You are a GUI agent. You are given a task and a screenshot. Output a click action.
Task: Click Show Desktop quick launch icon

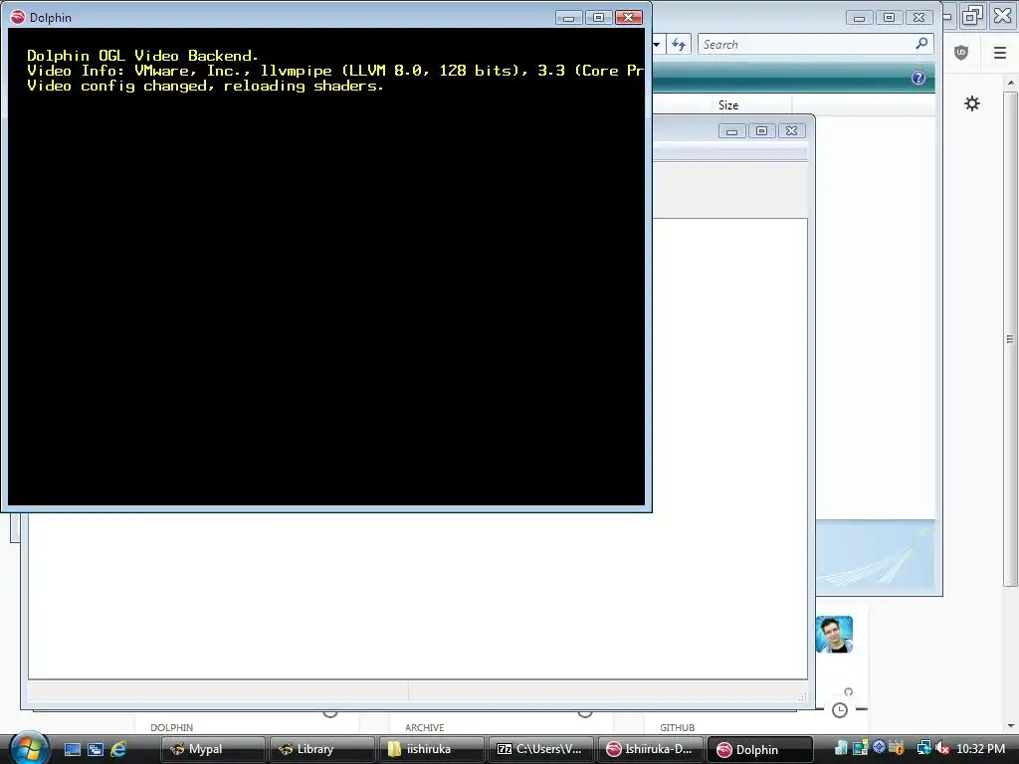click(72, 749)
